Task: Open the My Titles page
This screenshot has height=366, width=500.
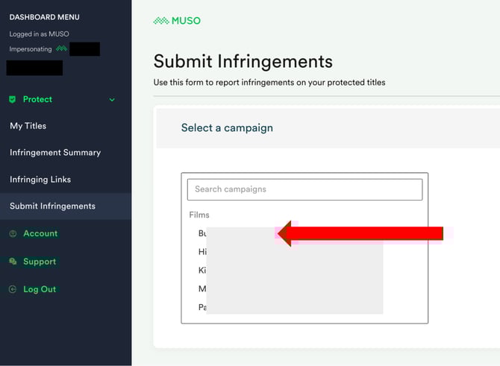Action: tap(28, 126)
